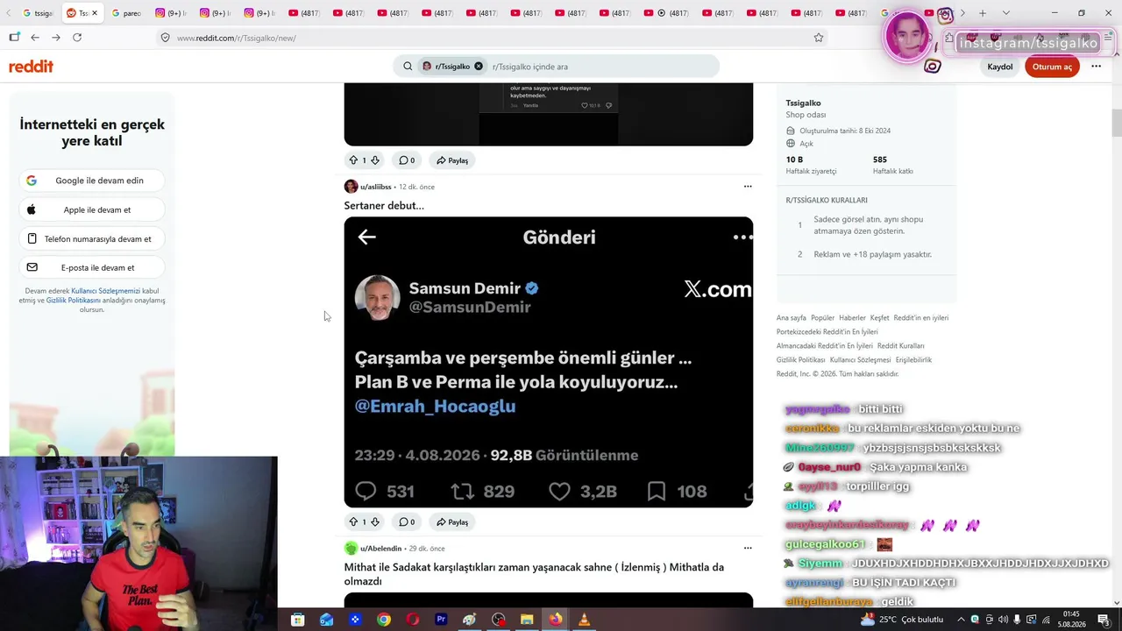Open the weather widget '25°C Çok bulutlu'
The image size is (1122, 631).
click(902, 620)
